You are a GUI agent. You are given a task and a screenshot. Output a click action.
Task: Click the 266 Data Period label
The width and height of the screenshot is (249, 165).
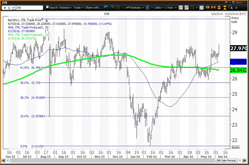tap(226, 160)
